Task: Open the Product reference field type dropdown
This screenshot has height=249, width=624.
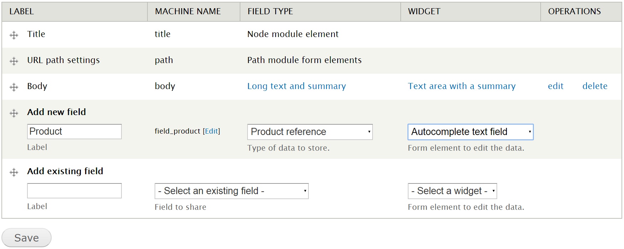Action: click(310, 132)
